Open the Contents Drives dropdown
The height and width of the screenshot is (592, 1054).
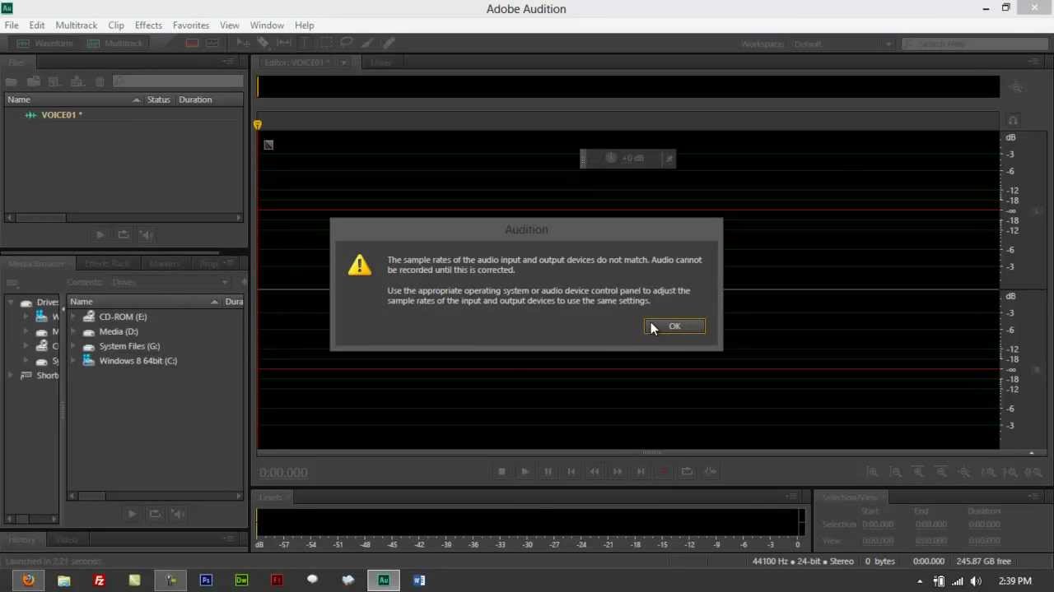[170, 282]
